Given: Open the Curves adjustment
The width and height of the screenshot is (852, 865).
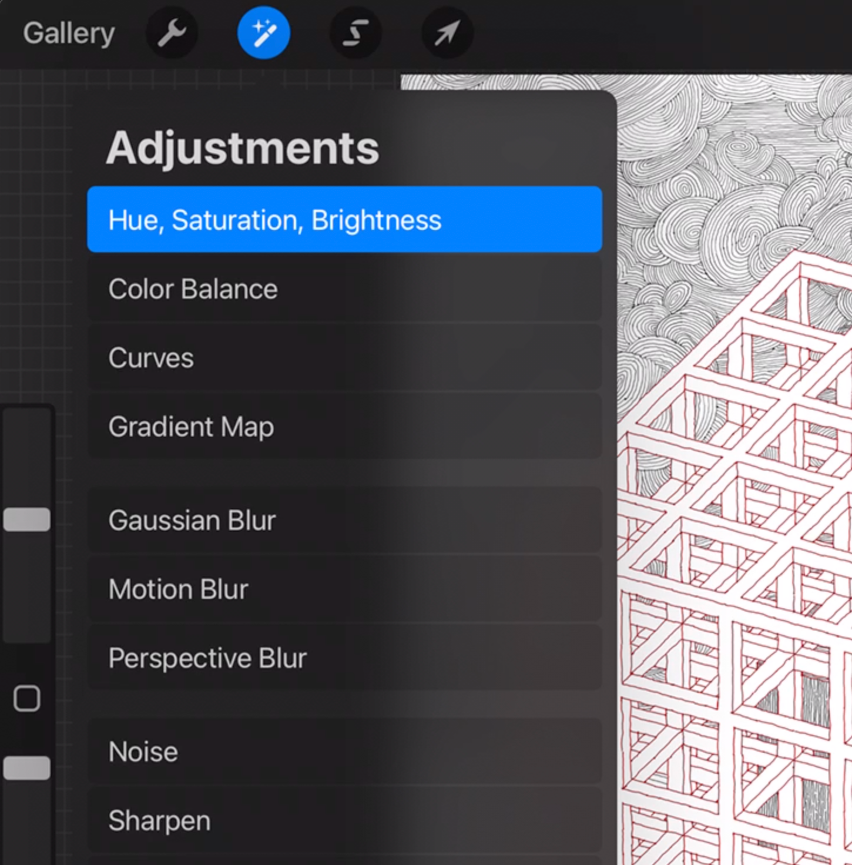Looking at the screenshot, I should [344, 358].
